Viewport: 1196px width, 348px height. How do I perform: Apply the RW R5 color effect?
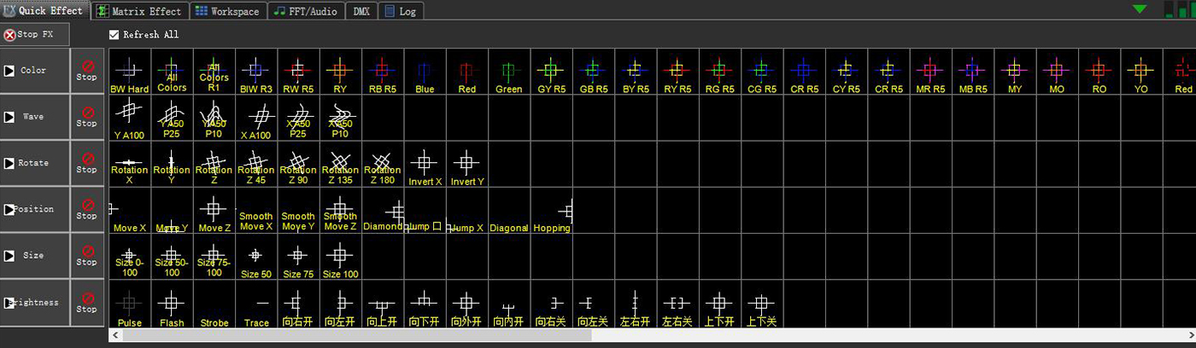pos(298,71)
